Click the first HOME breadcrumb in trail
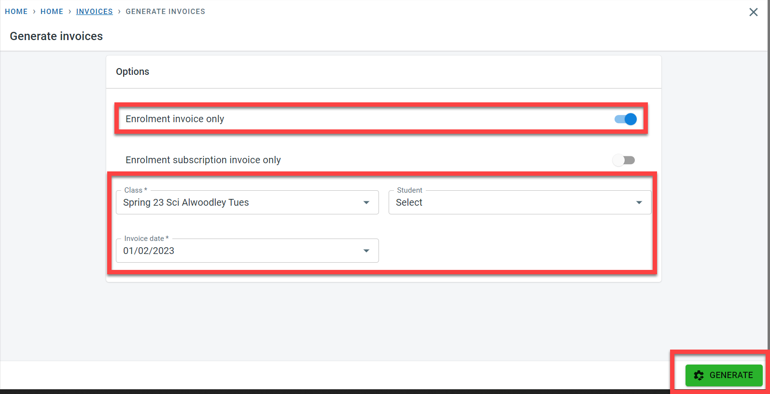The width and height of the screenshot is (770, 394). [16, 12]
